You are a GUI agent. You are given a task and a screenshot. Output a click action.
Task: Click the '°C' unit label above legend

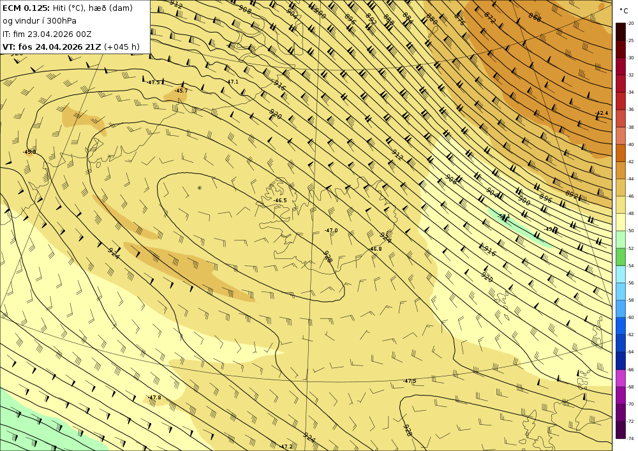pos(624,11)
